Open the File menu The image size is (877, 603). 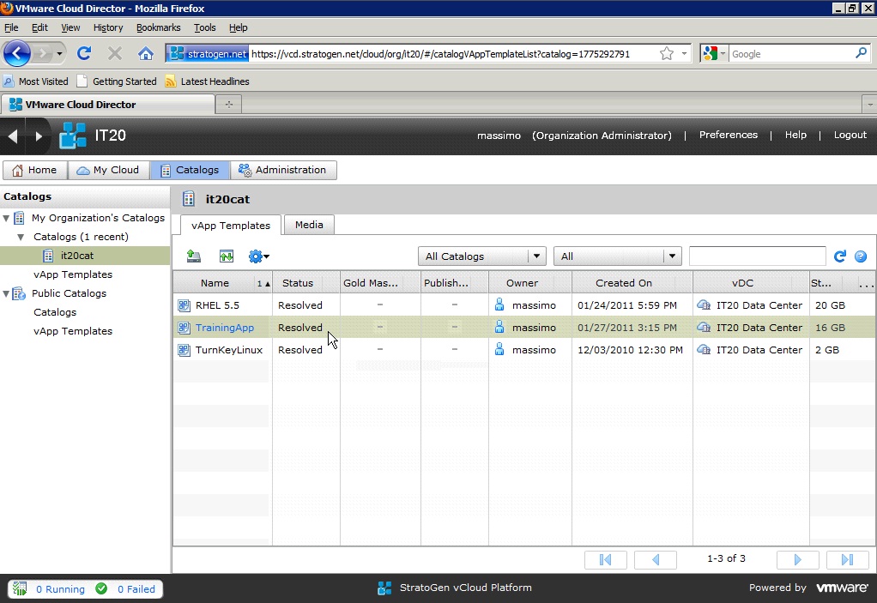point(11,27)
